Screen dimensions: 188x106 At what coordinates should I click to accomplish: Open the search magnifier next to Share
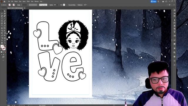tap(158, 1)
